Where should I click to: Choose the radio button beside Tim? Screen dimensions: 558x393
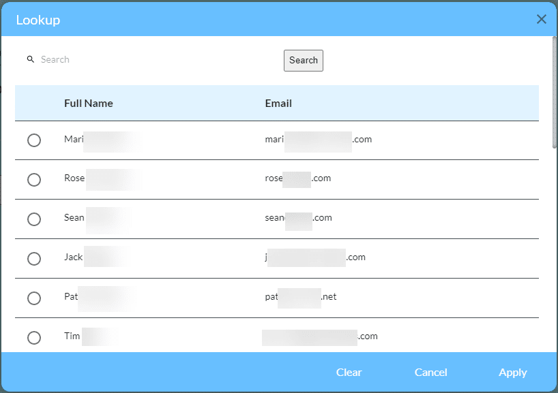pos(34,337)
